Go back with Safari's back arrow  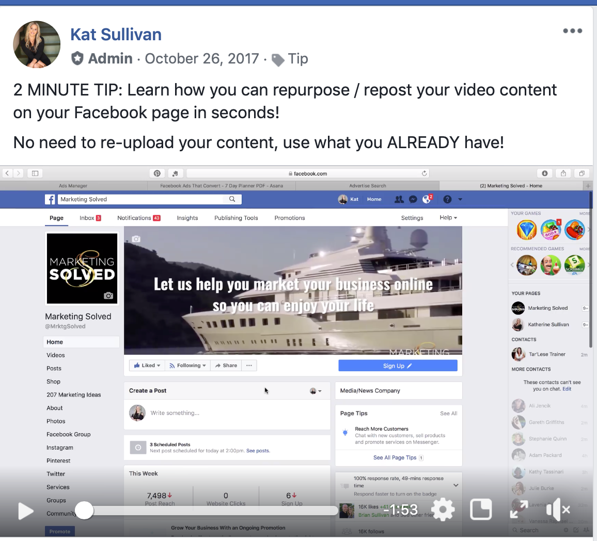7,173
